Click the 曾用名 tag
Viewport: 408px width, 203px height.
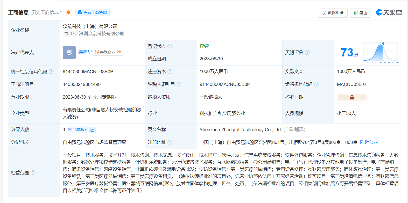click(70, 34)
